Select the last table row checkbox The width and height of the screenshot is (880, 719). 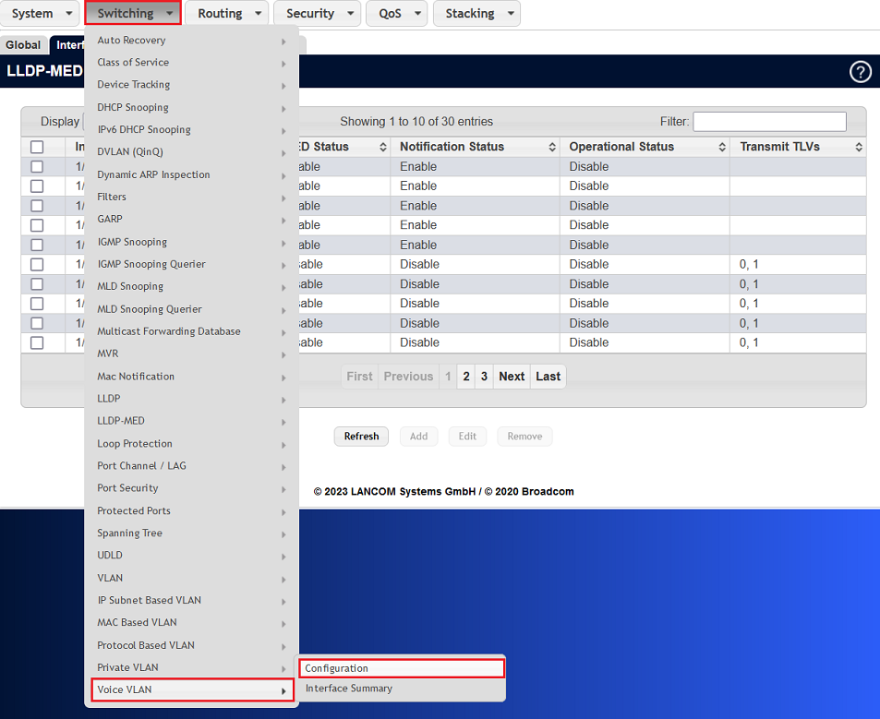[36, 342]
